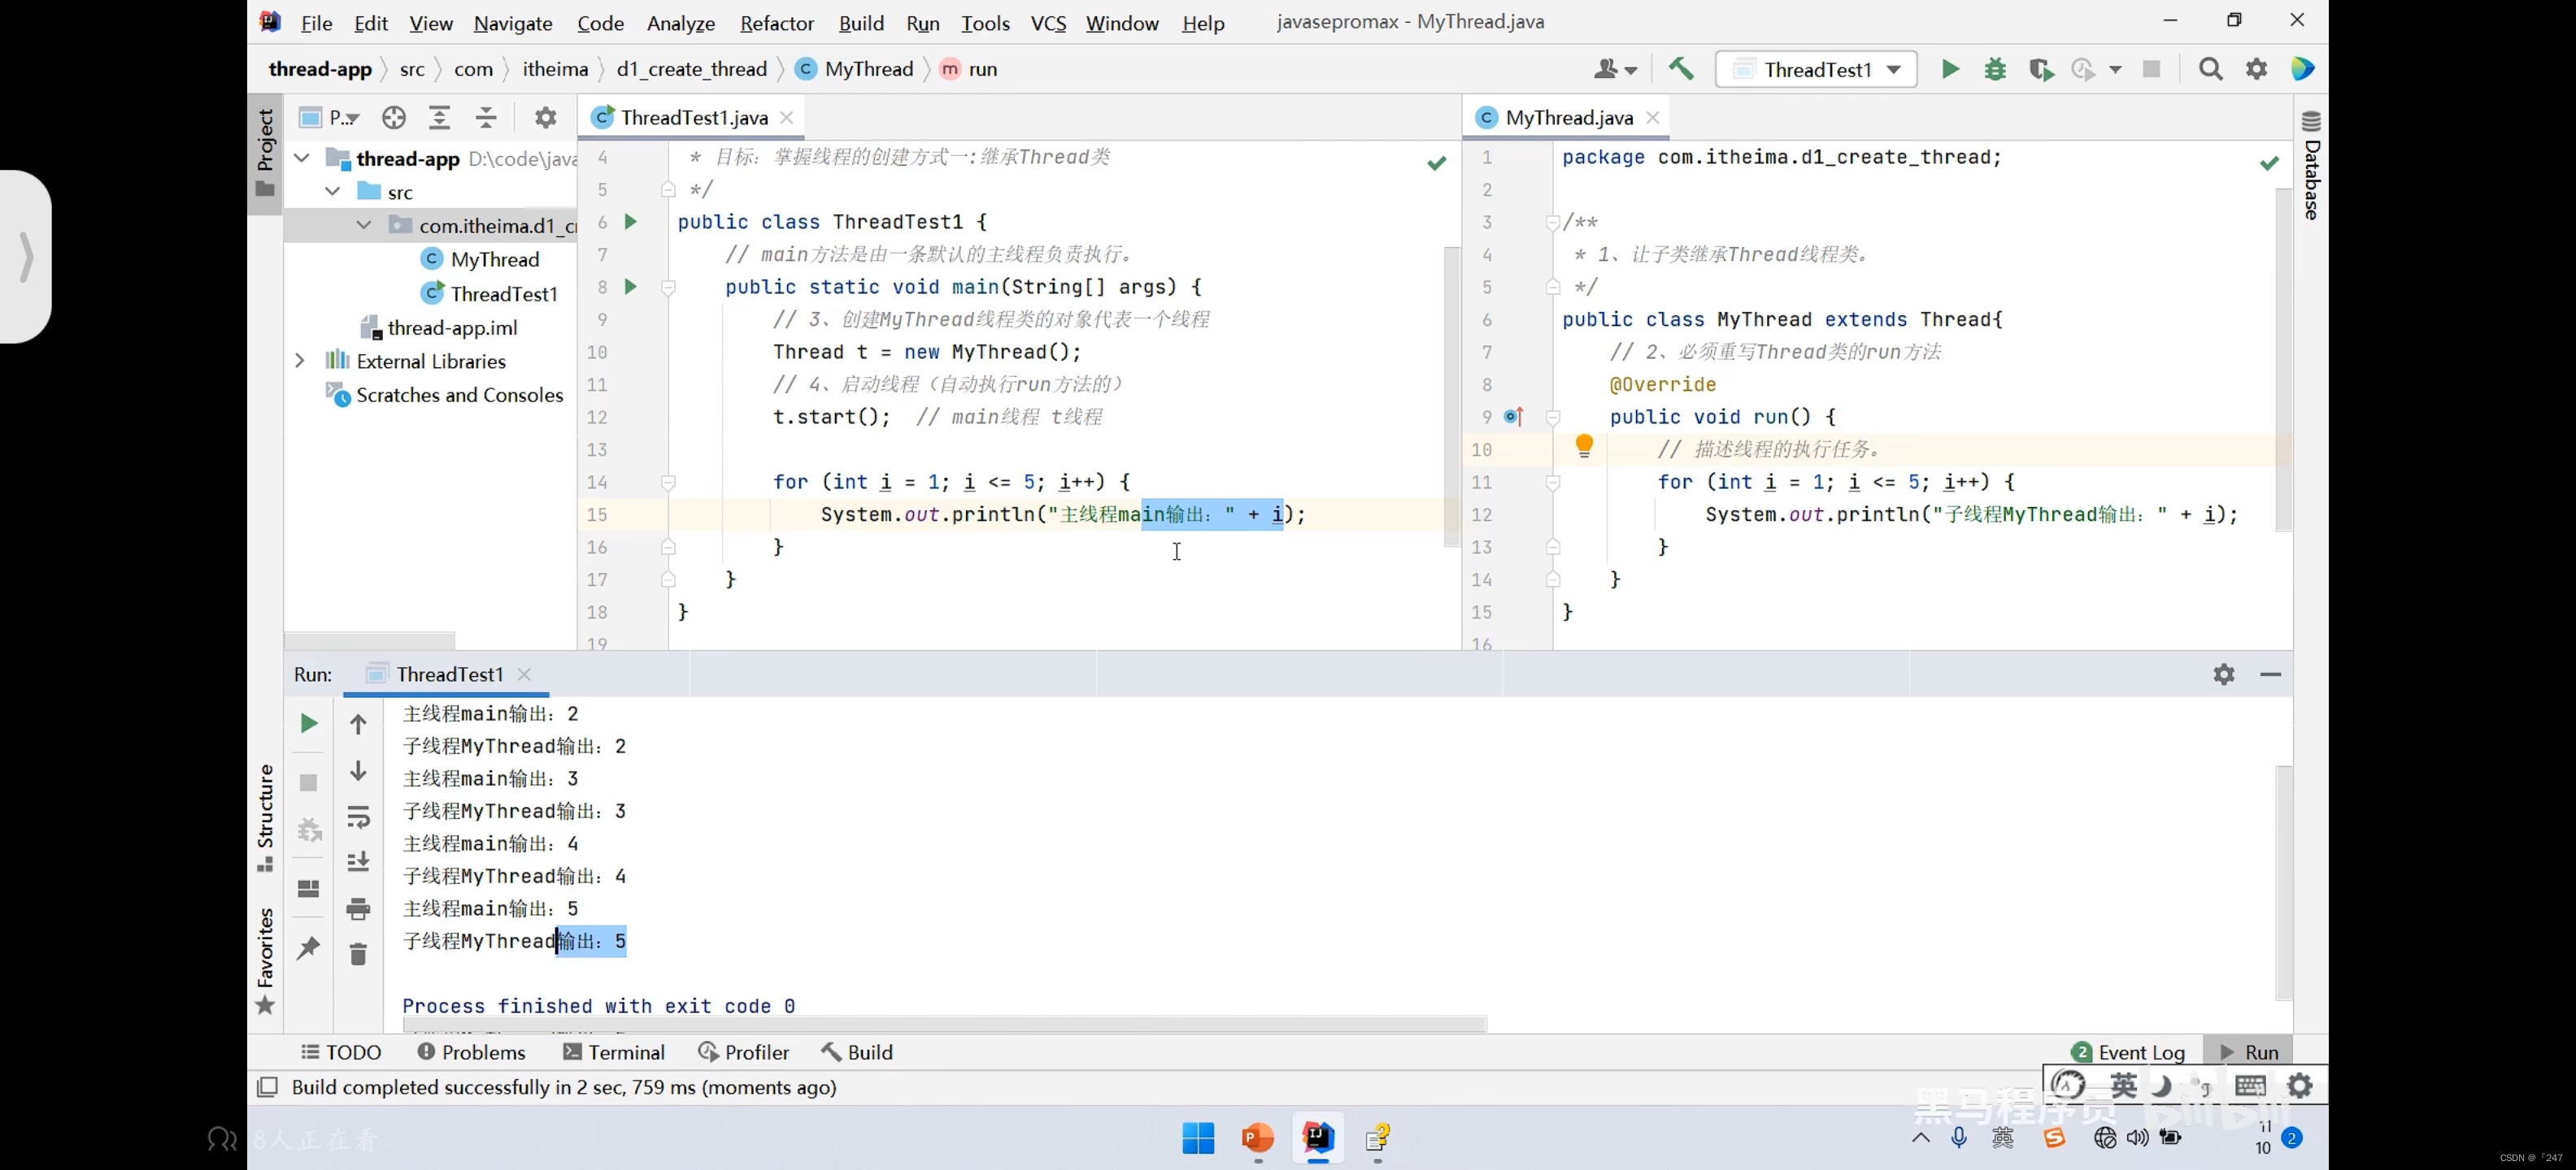This screenshot has width=2576, height=1170.
Task: Print the console output
Action: click(x=358, y=909)
